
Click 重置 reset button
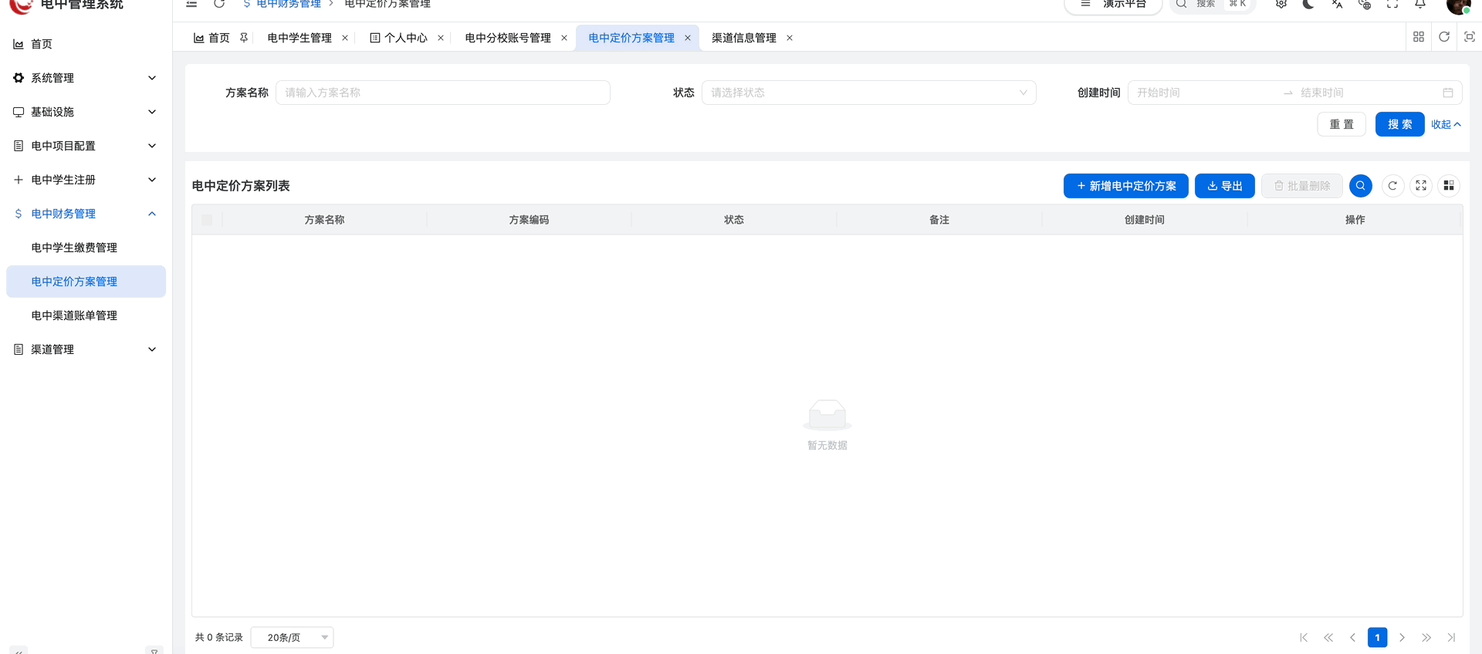click(x=1342, y=124)
